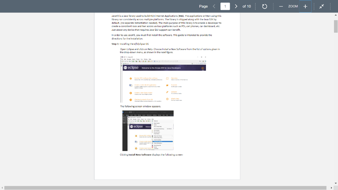Go to the previous page arrow
This screenshot has width=338, height=190.
point(214,6)
